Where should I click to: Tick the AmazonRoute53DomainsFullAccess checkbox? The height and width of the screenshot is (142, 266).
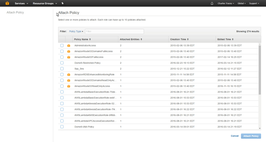pos(62,51)
